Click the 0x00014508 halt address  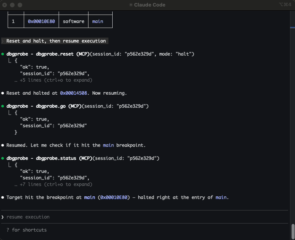[74, 93]
